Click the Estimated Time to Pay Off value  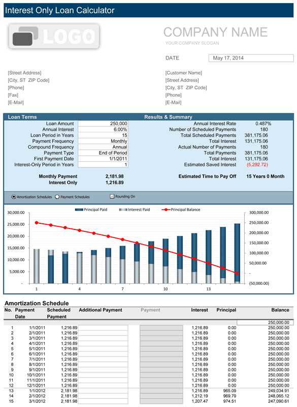[x=265, y=176]
